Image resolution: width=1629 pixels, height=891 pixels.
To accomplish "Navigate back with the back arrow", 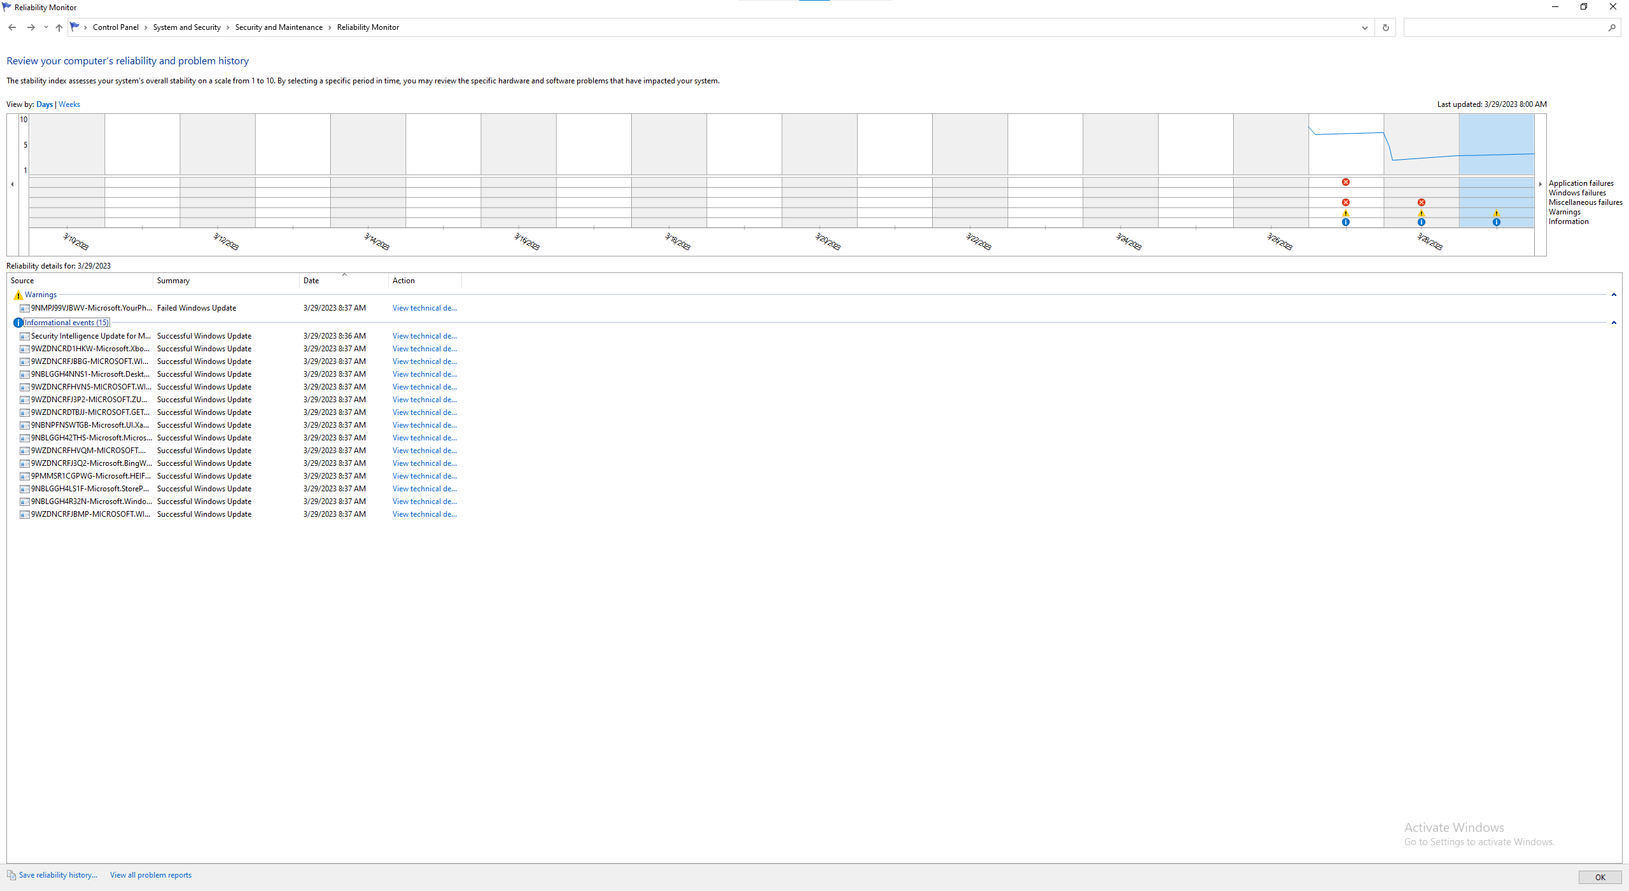I will (12, 27).
